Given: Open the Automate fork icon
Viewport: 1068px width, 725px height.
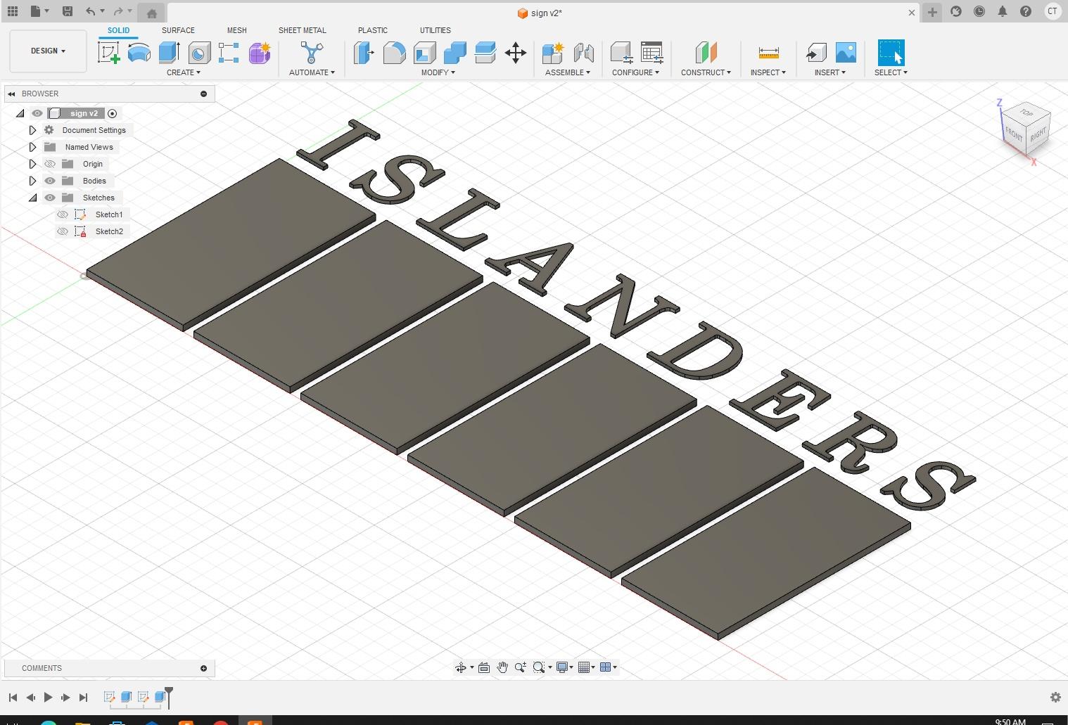Looking at the screenshot, I should 311,53.
